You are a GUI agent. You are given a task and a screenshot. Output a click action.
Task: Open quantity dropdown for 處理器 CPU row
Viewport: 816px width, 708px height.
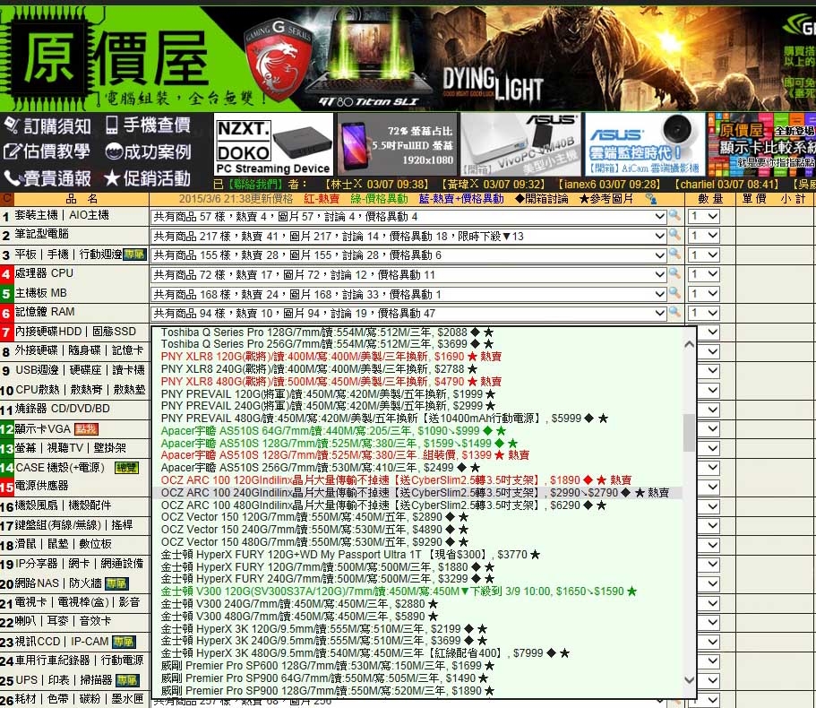pos(704,274)
